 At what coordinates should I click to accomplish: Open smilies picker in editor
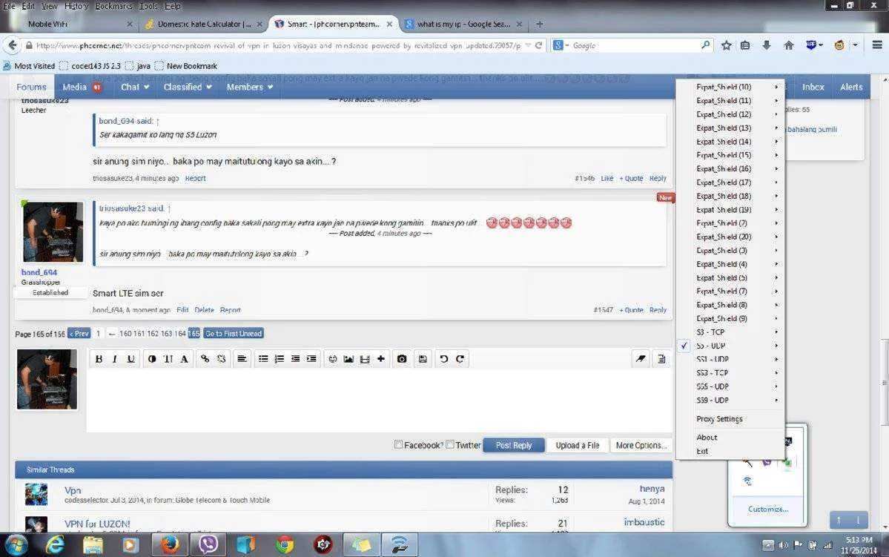(333, 359)
